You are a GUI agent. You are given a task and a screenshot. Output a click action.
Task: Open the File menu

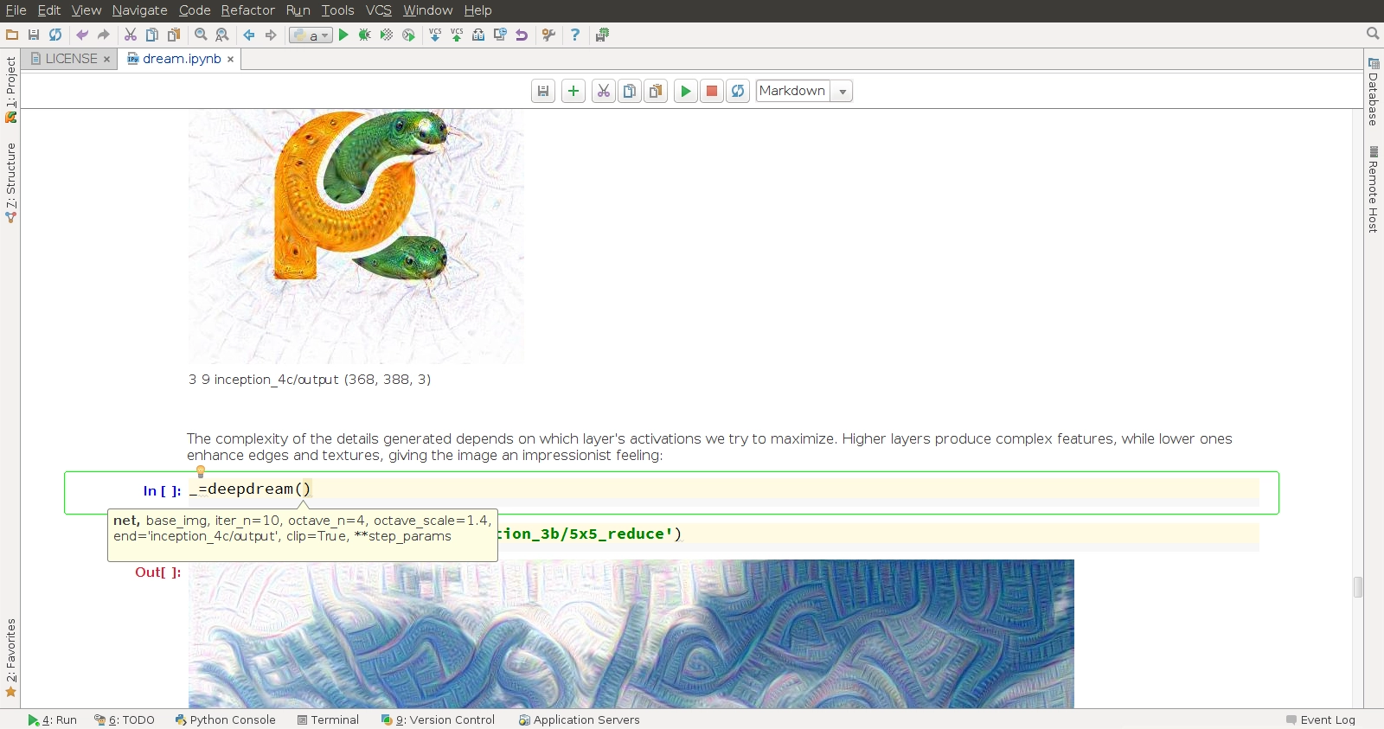tap(16, 10)
